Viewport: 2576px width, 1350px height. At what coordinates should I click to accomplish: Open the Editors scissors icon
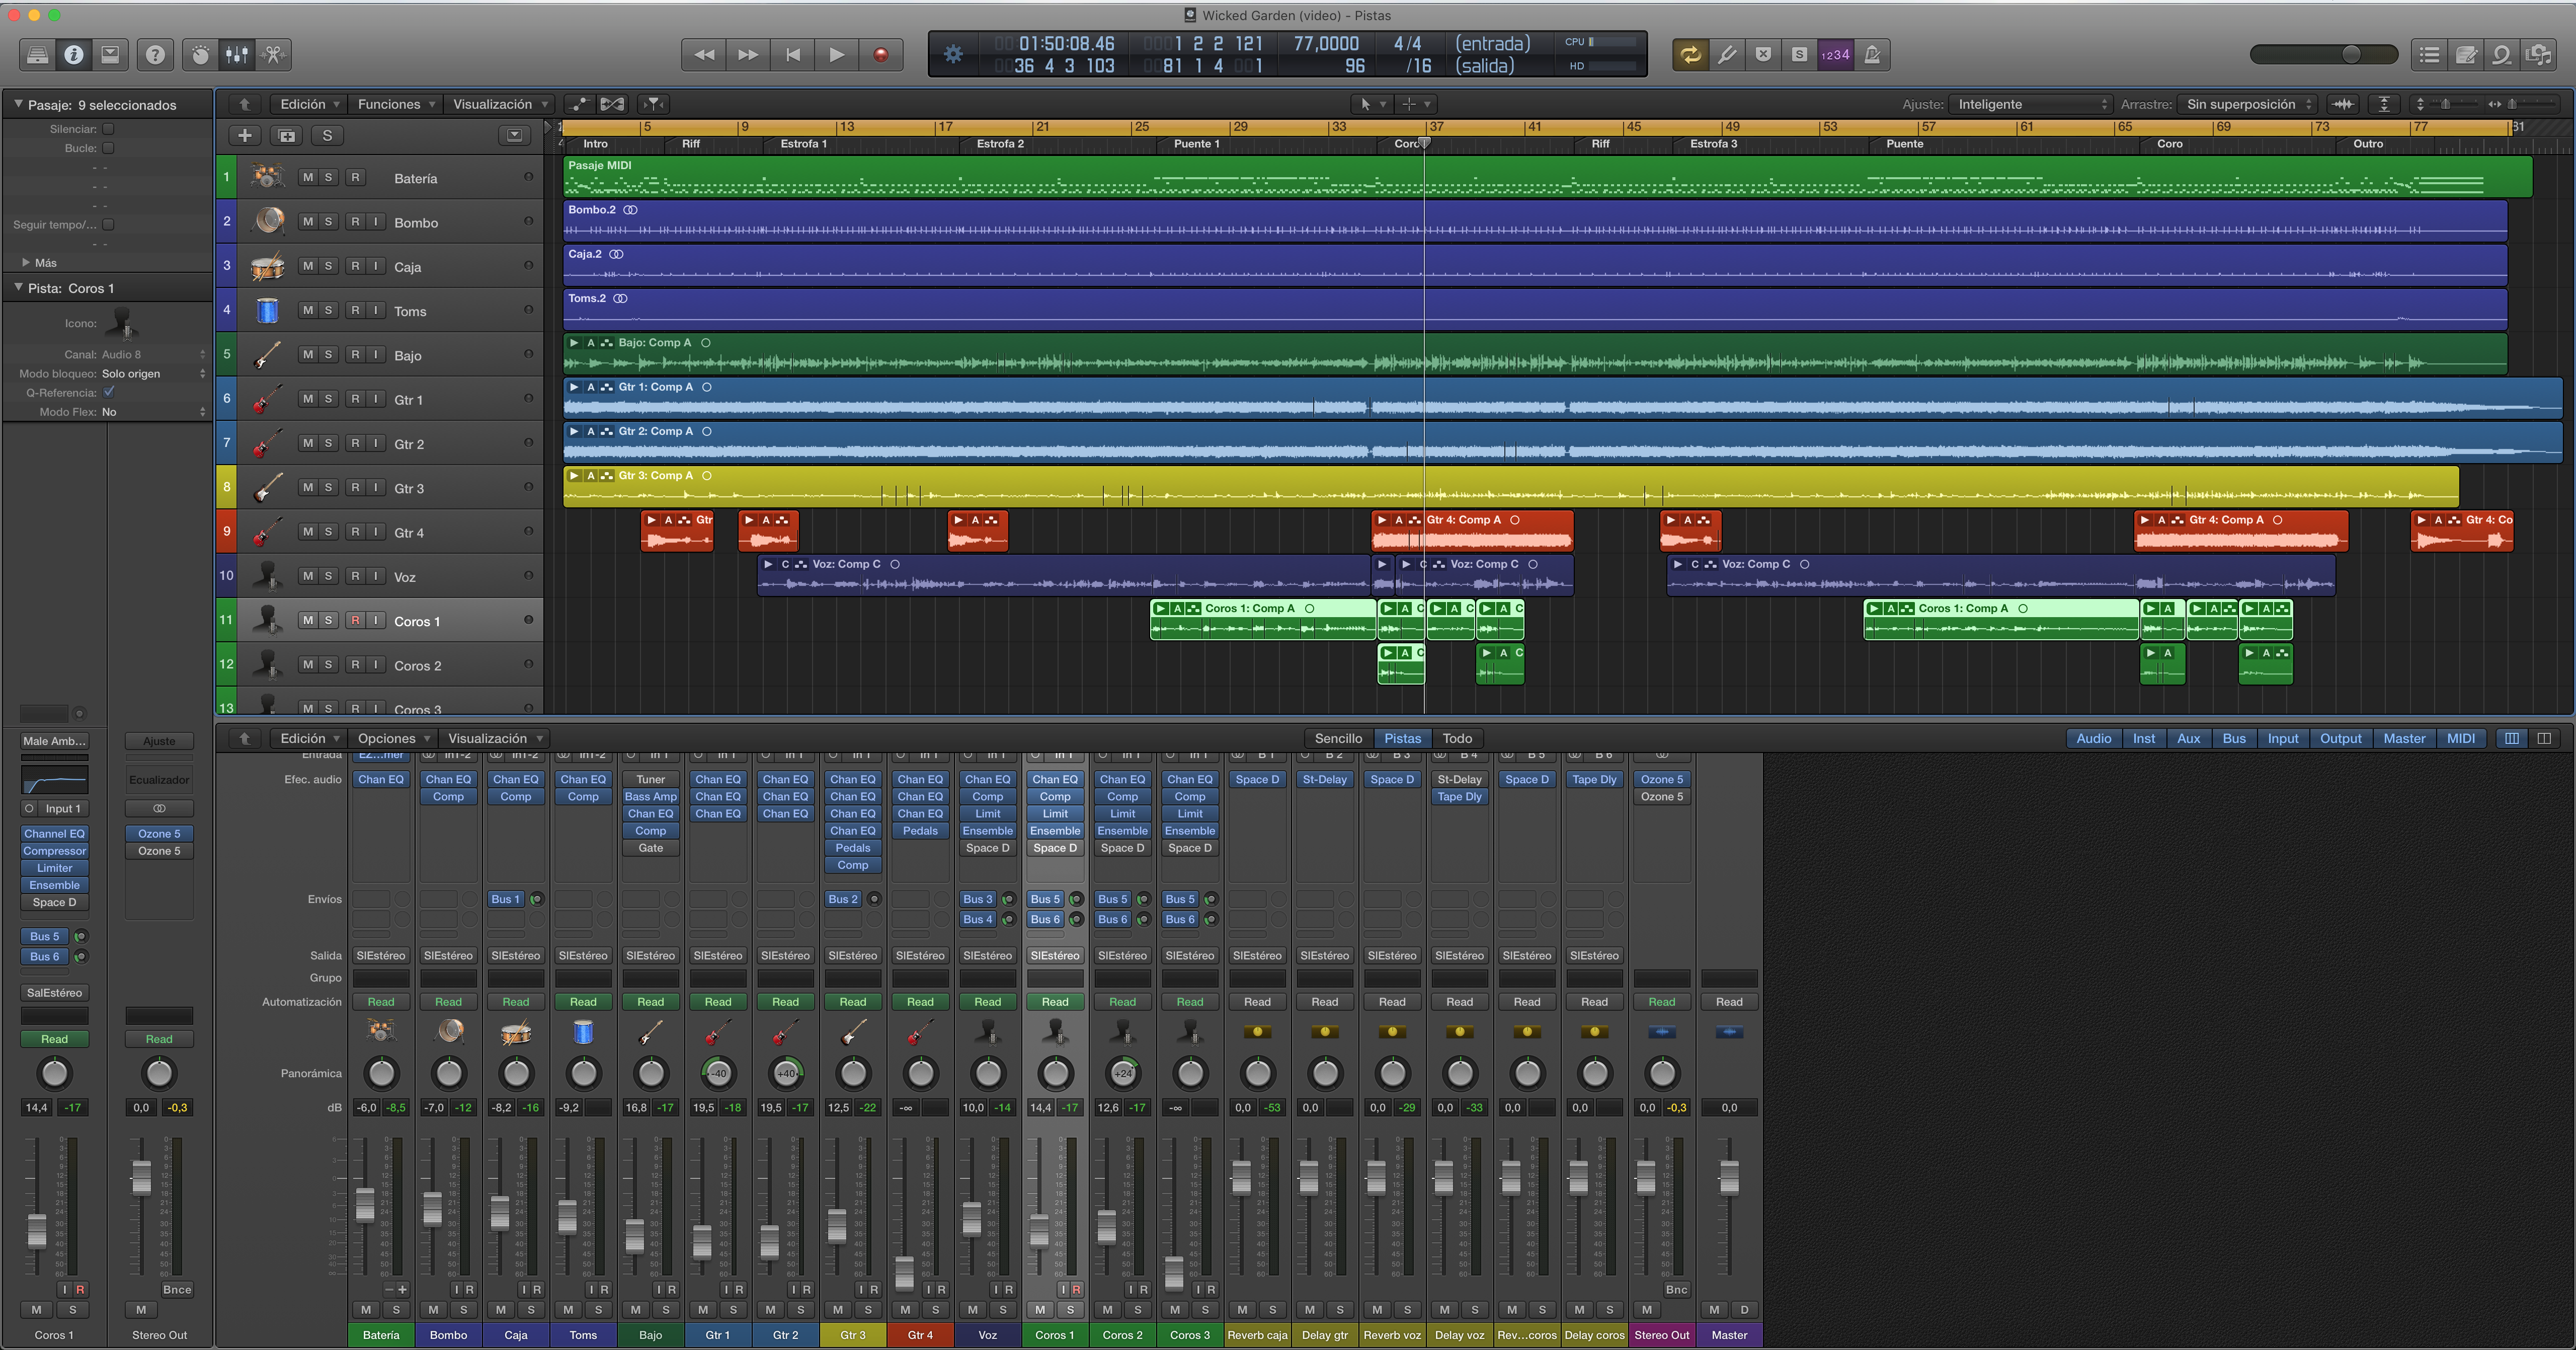[x=273, y=55]
